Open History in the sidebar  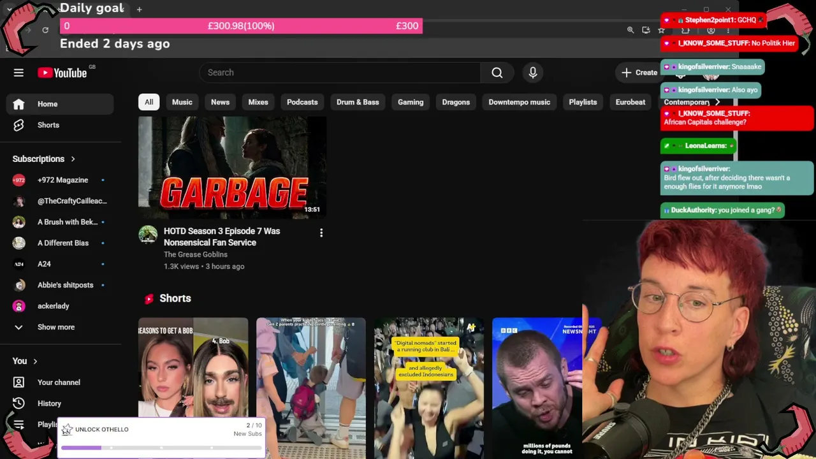[x=60, y=404]
